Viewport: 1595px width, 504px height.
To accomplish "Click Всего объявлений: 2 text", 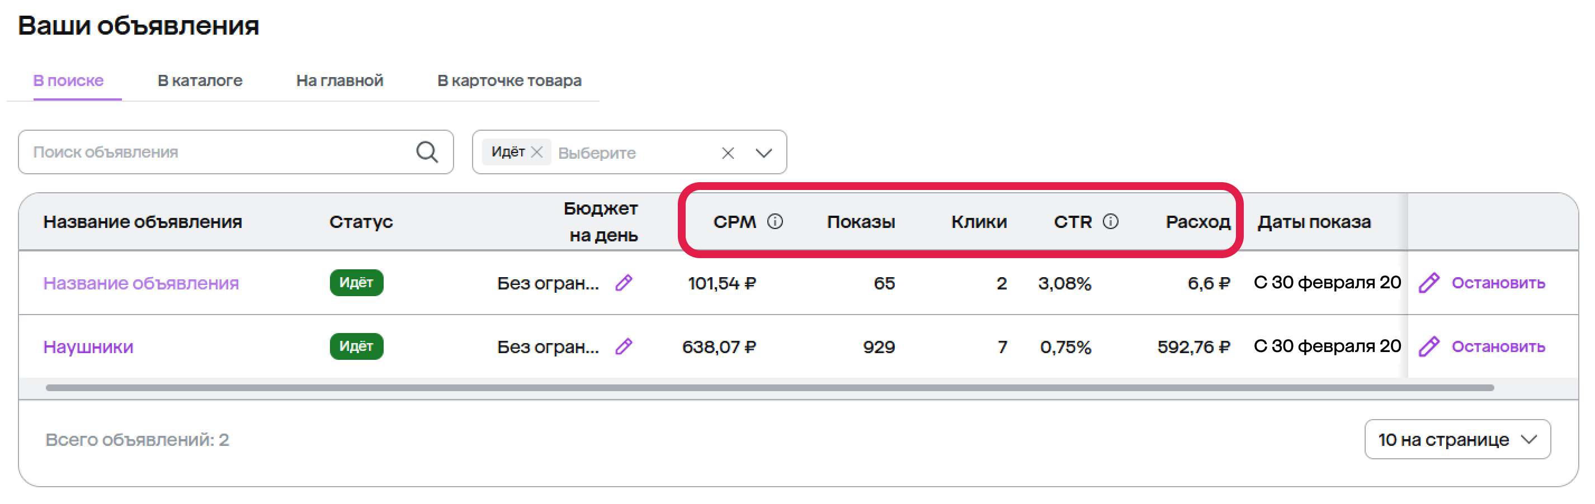I will point(138,440).
